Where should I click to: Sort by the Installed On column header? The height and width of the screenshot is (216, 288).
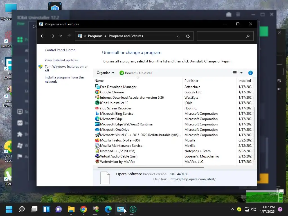[245, 81]
